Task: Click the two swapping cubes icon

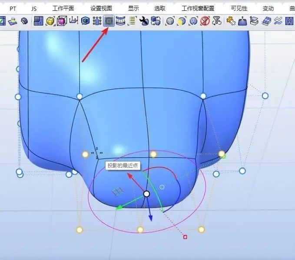Action: click(156, 21)
